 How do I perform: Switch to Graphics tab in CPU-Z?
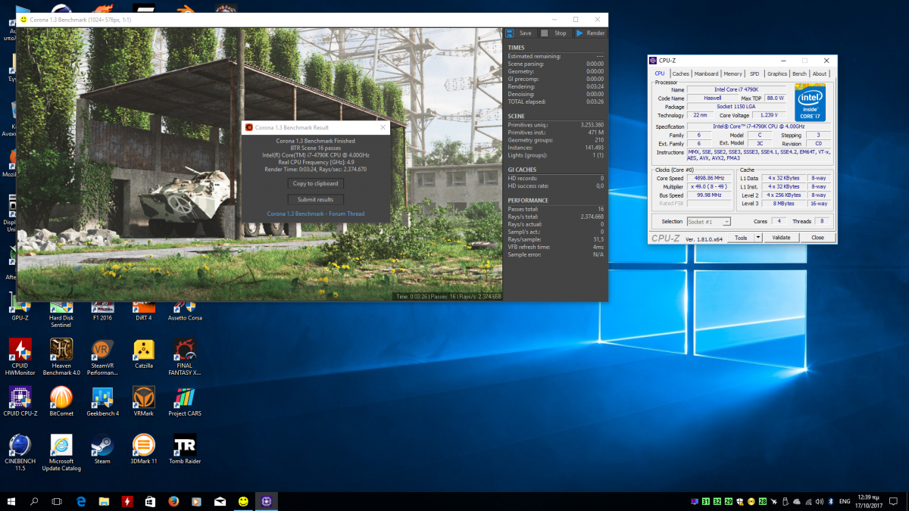tap(777, 73)
